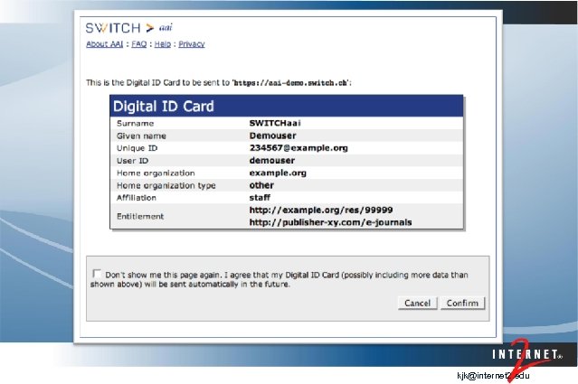
Task: Click the Confirm button
Action: 462,303
